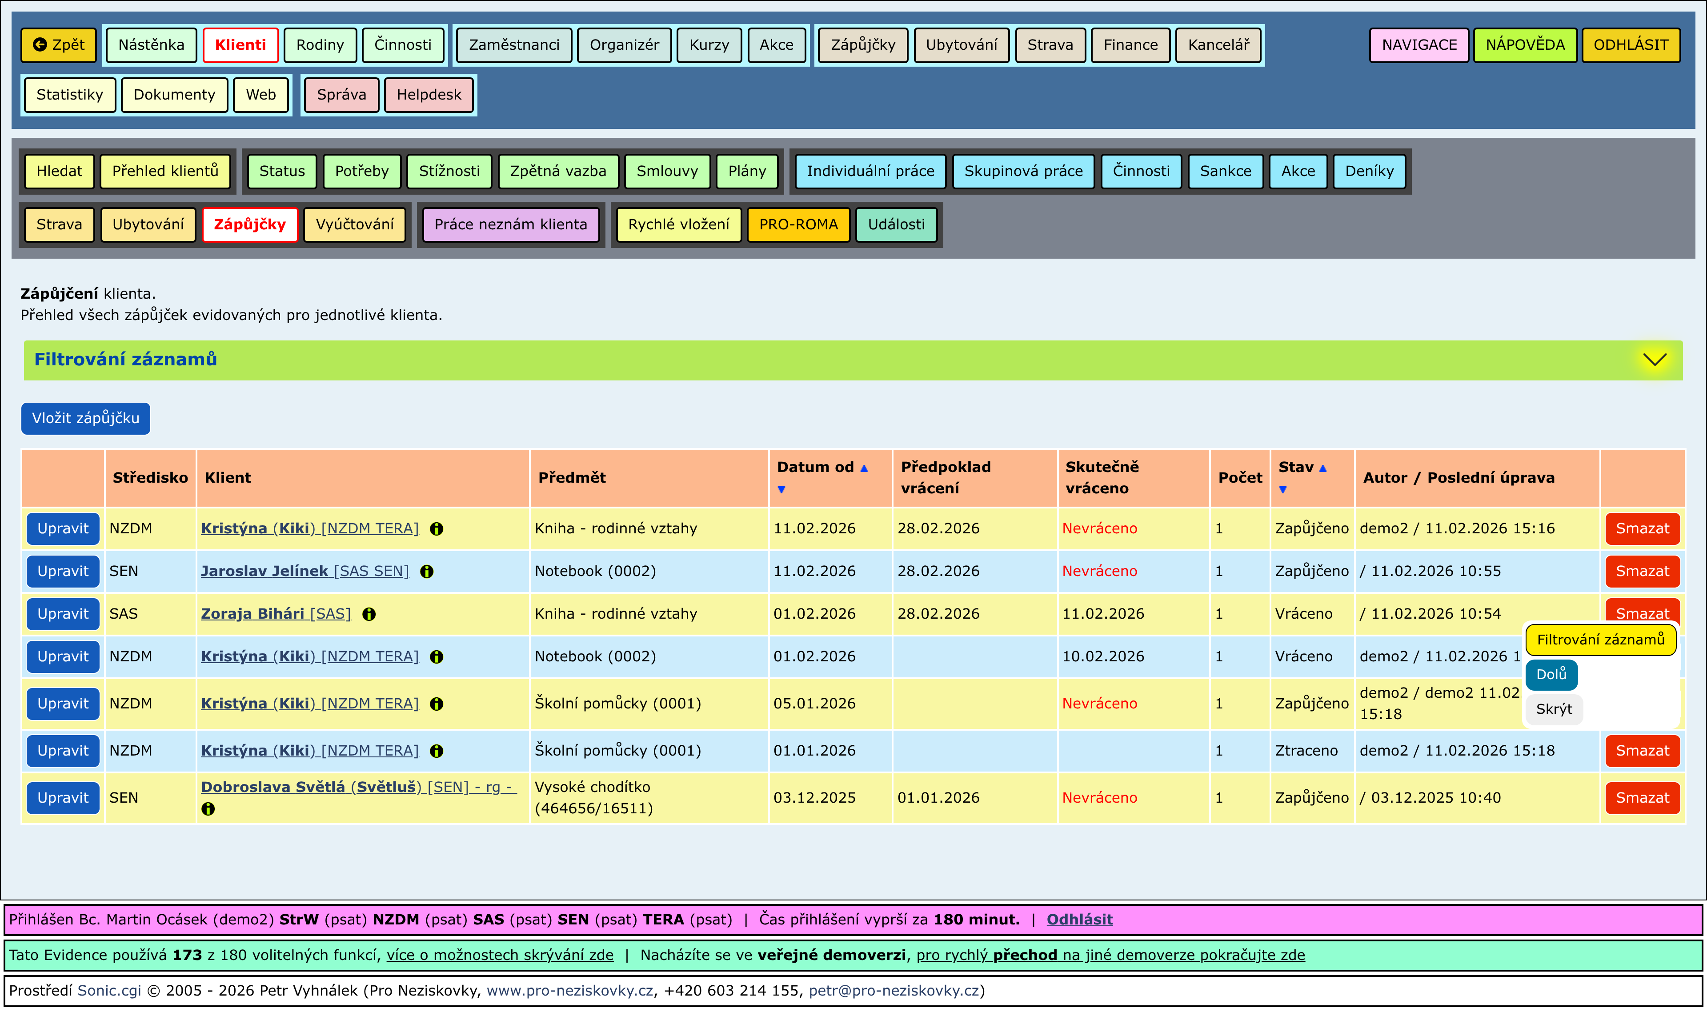This screenshot has width=1707, height=1032.
Task: Sort Stav column ascending arrow
Action: pos(1322,468)
